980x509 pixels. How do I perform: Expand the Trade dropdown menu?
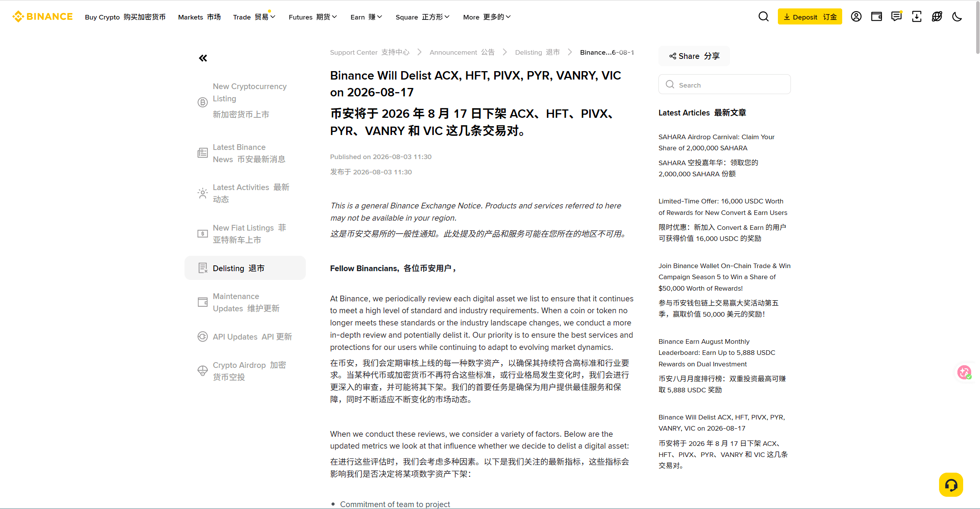[x=254, y=17]
